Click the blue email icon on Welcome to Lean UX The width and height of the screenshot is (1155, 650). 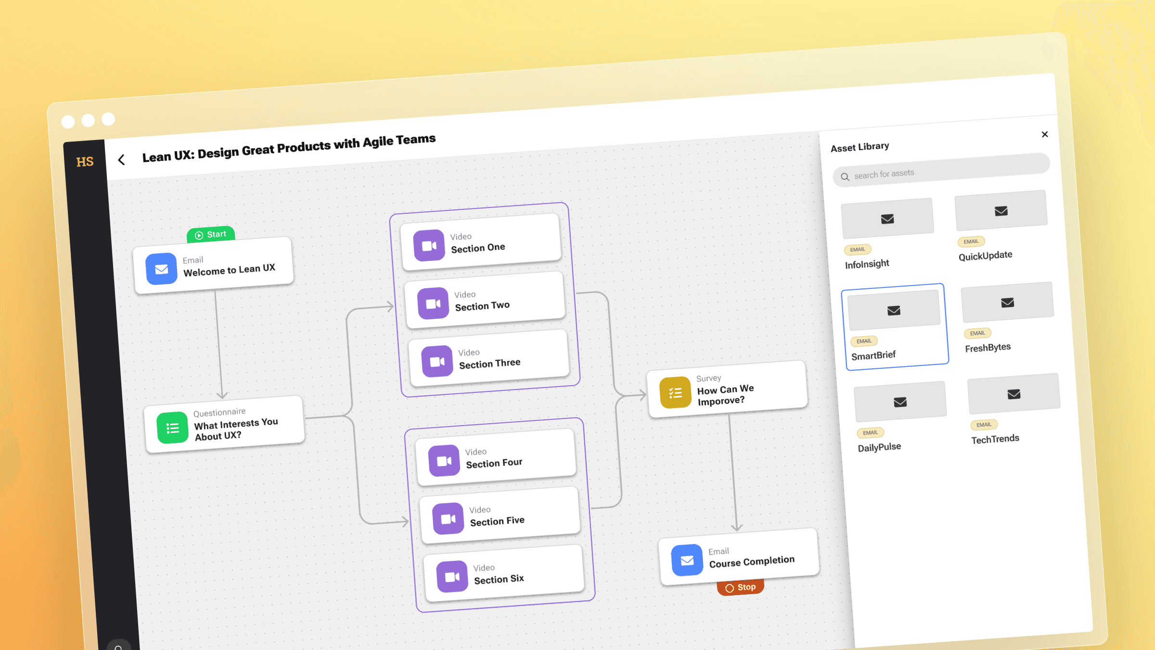161,269
